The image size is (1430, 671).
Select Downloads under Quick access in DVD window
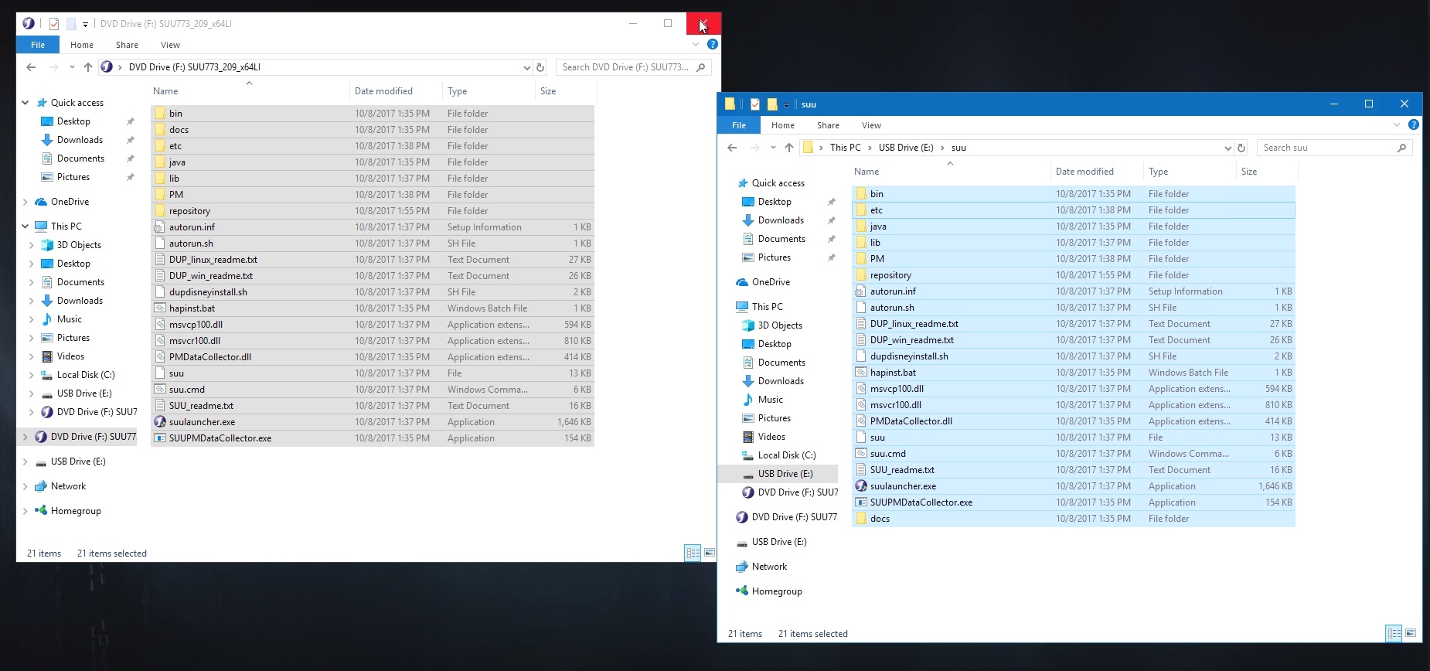80,140
